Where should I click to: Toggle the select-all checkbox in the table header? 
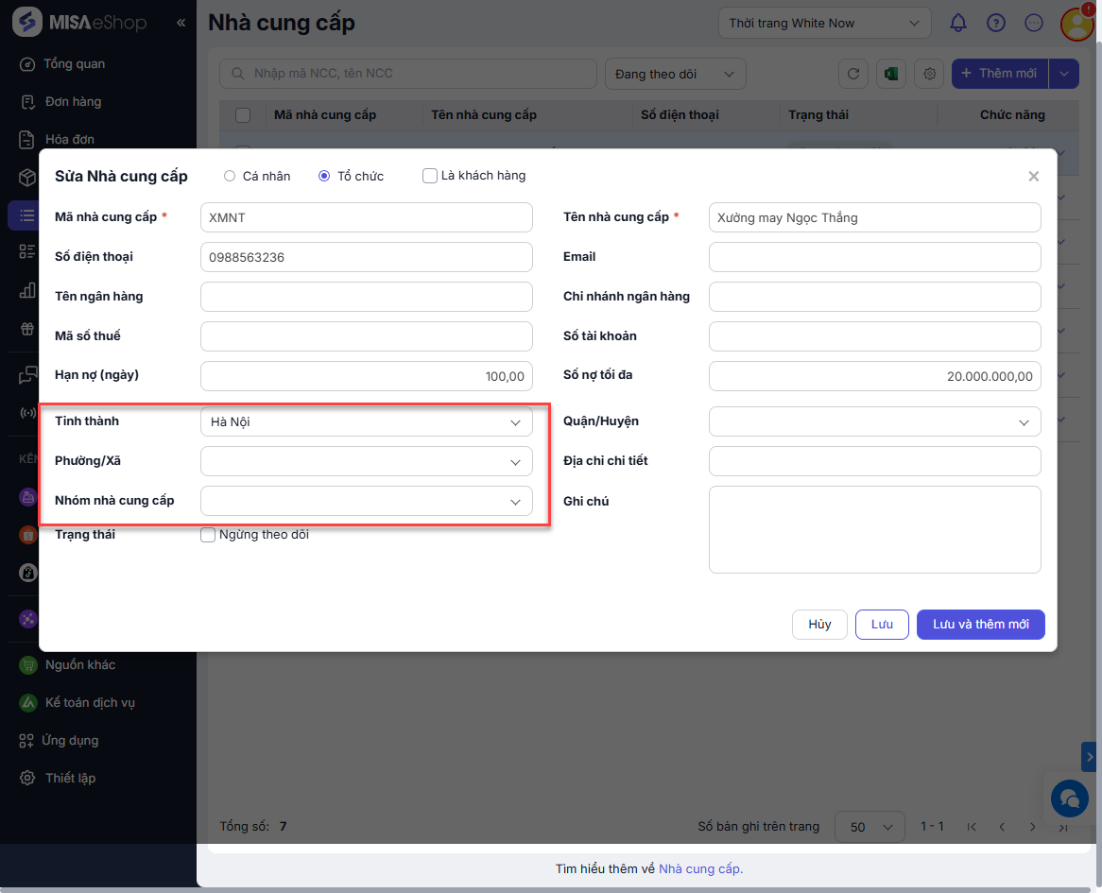click(243, 115)
